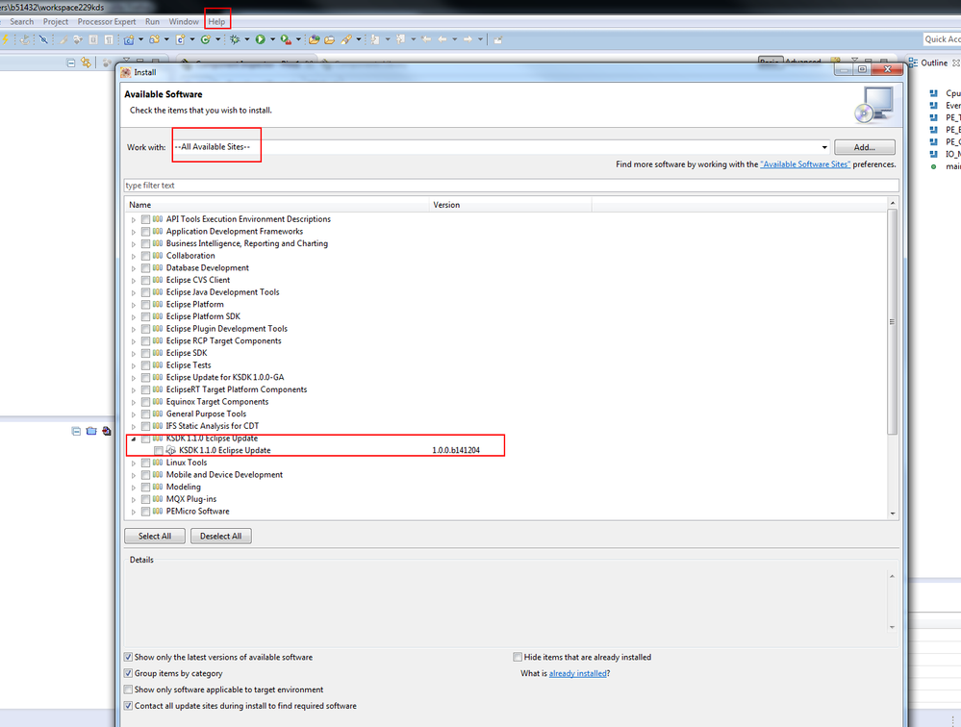Open the Work with sites dropdown arrow

click(824, 147)
